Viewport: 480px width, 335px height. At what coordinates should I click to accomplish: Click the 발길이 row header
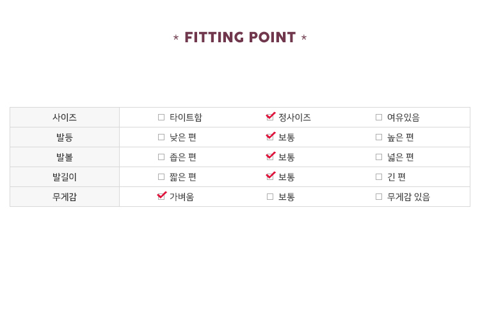pyautogui.click(x=65, y=177)
